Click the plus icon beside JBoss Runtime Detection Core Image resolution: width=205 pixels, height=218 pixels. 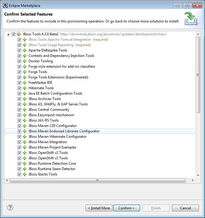coord(25,163)
